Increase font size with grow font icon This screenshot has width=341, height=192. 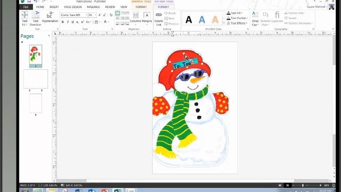100,15
